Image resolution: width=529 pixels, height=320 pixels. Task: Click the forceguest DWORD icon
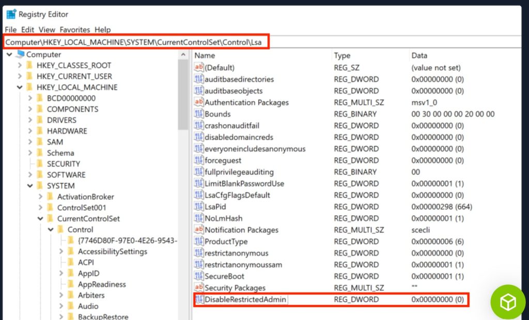click(x=199, y=160)
